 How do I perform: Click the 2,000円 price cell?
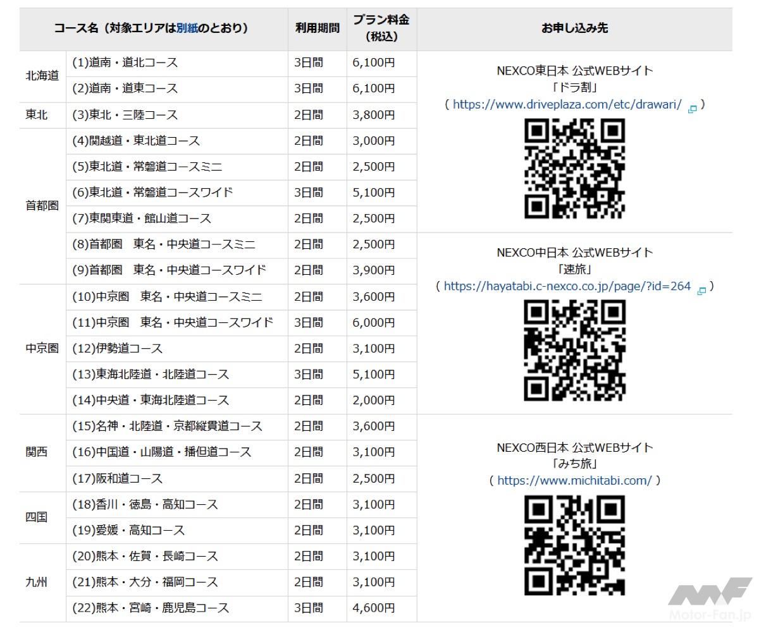381,401
